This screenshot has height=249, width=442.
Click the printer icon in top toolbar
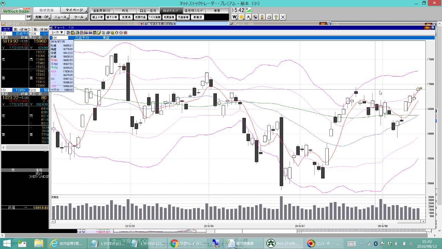[269, 17]
